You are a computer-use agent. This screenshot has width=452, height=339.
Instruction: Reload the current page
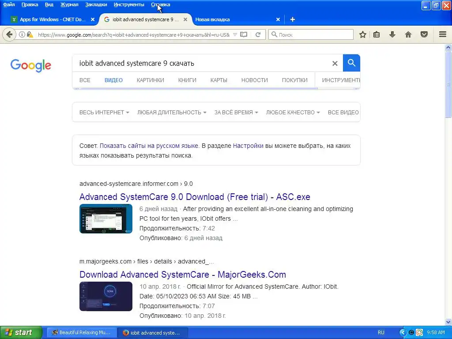click(x=258, y=34)
